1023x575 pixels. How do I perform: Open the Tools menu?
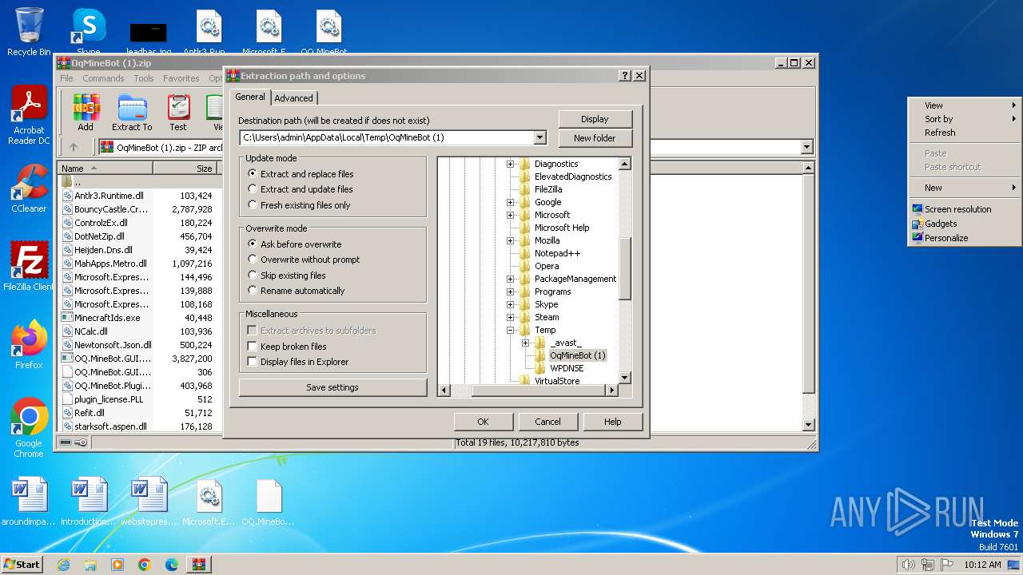pyautogui.click(x=144, y=78)
